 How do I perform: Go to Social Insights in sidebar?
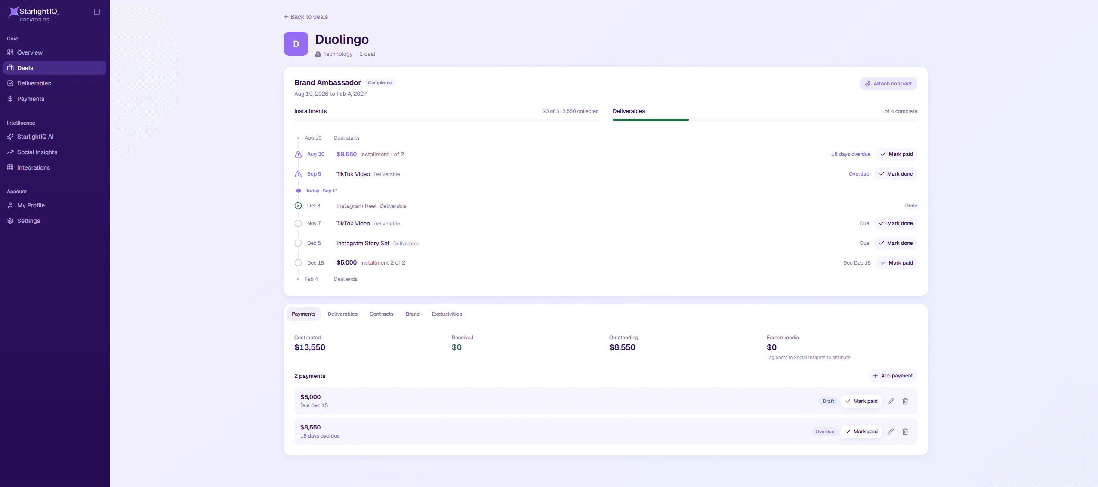click(x=55, y=152)
